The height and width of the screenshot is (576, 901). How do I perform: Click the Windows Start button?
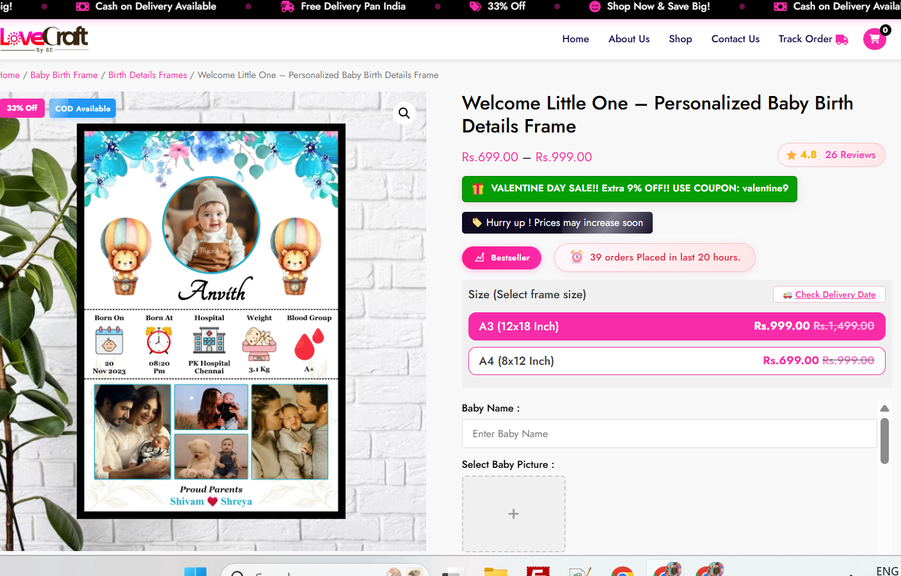click(x=195, y=572)
